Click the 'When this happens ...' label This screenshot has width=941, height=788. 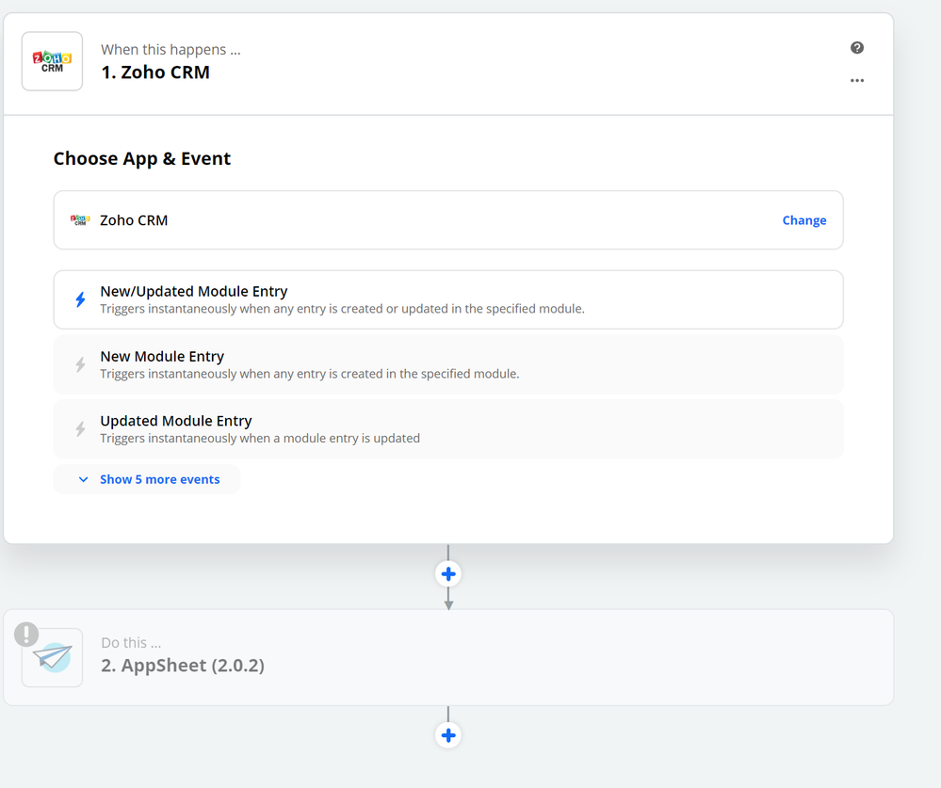click(x=170, y=50)
